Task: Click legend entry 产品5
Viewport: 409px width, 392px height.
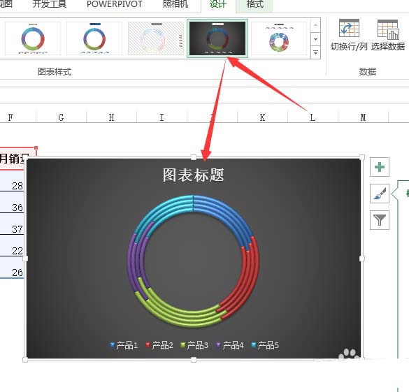Action: (265, 345)
